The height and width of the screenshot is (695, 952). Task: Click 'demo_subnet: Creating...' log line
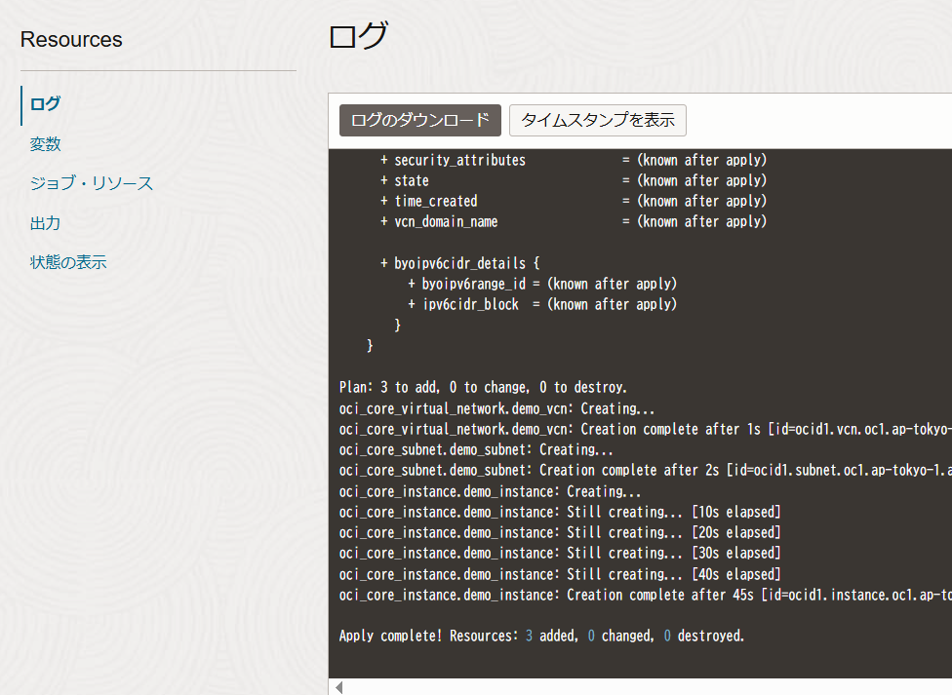[476, 449]
